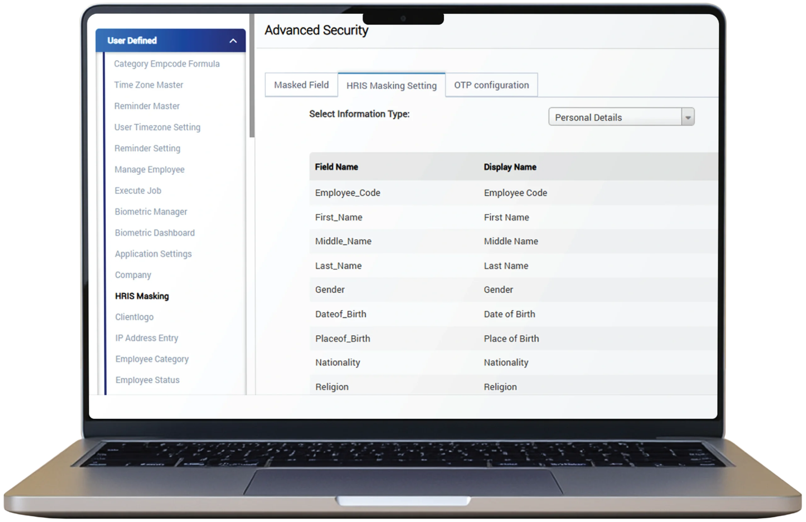
Task: Open the OTP configuration tab
Action: [x=491, y=85]
